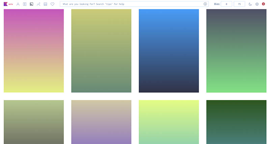Click the Bias field showing 0
The height and width of the screenshot is (144, 270).
(x=226, y=4)
